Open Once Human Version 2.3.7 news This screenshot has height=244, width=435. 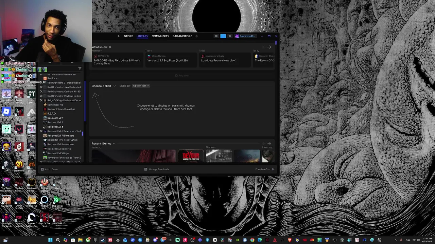tap(171, 60)
